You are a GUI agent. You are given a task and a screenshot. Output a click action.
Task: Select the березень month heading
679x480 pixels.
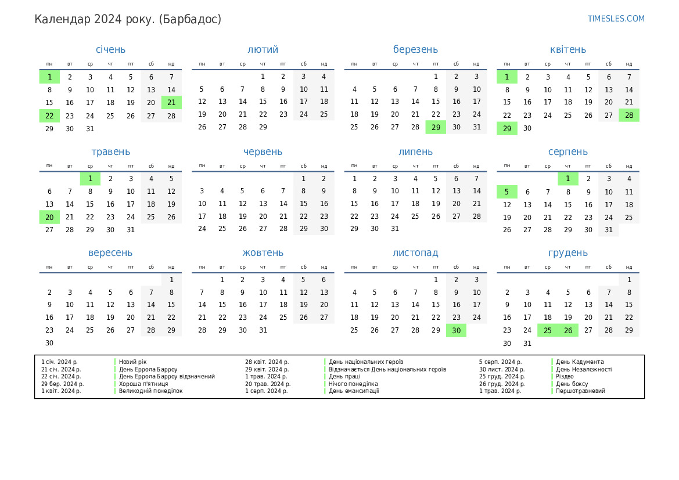tap(415, 50)
